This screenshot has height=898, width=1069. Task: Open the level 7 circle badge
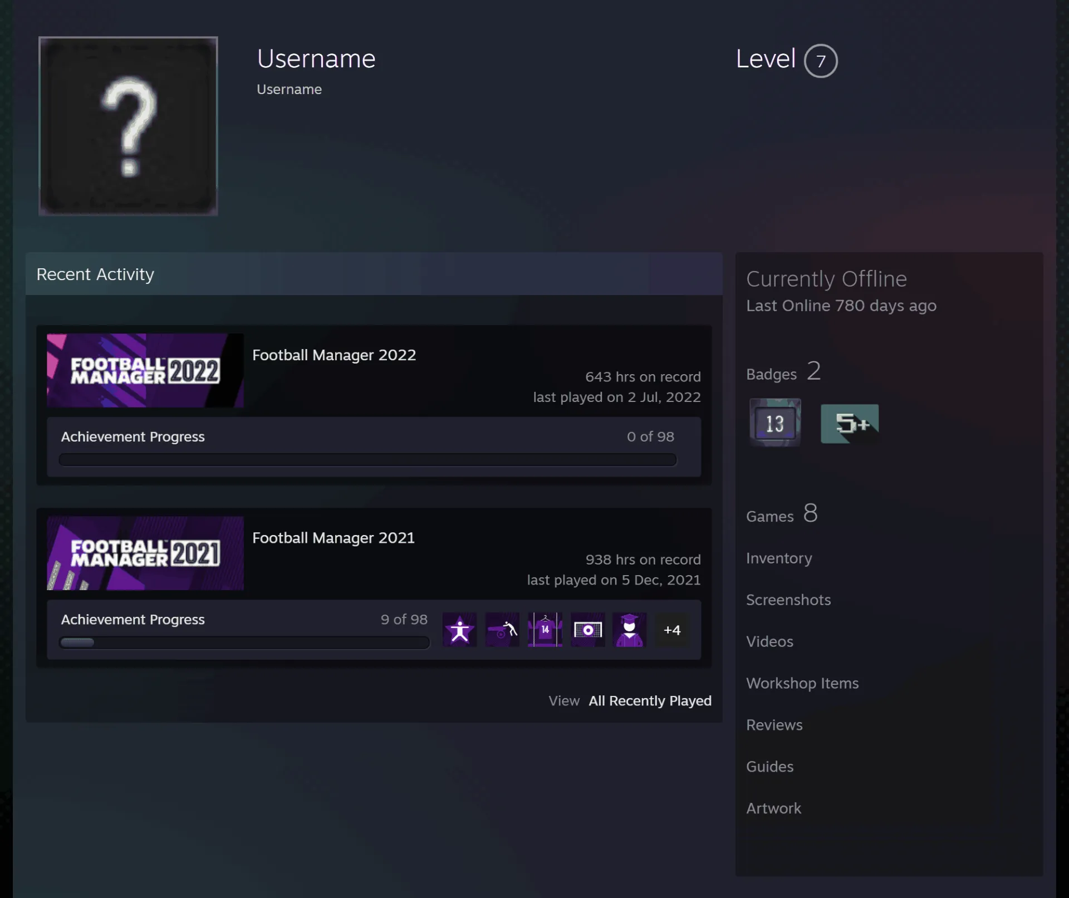click(821, 61)
